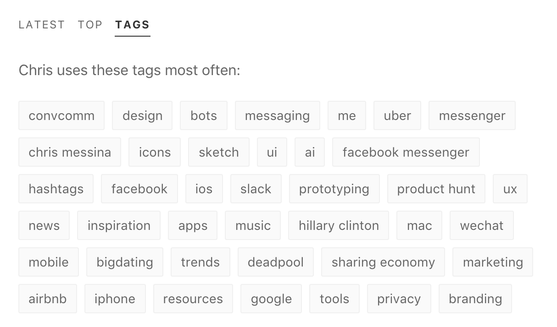Click the convcomm tag
Screen dimensions: 557x327
(x=61, y=115)
